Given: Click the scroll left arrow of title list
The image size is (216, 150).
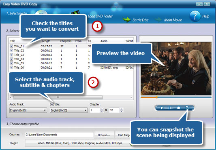Looking at the screenshot, I should (11, 97).
